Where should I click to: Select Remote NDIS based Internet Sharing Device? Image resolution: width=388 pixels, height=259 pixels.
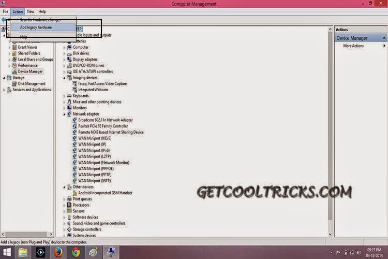pyautogui.click(x=111, y=132)
